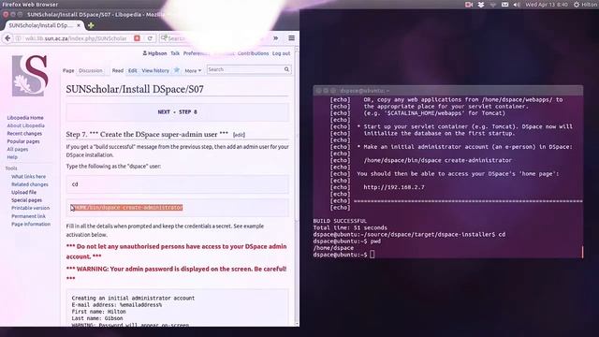
Task: Open Special pages link
Action: [26, 200]
